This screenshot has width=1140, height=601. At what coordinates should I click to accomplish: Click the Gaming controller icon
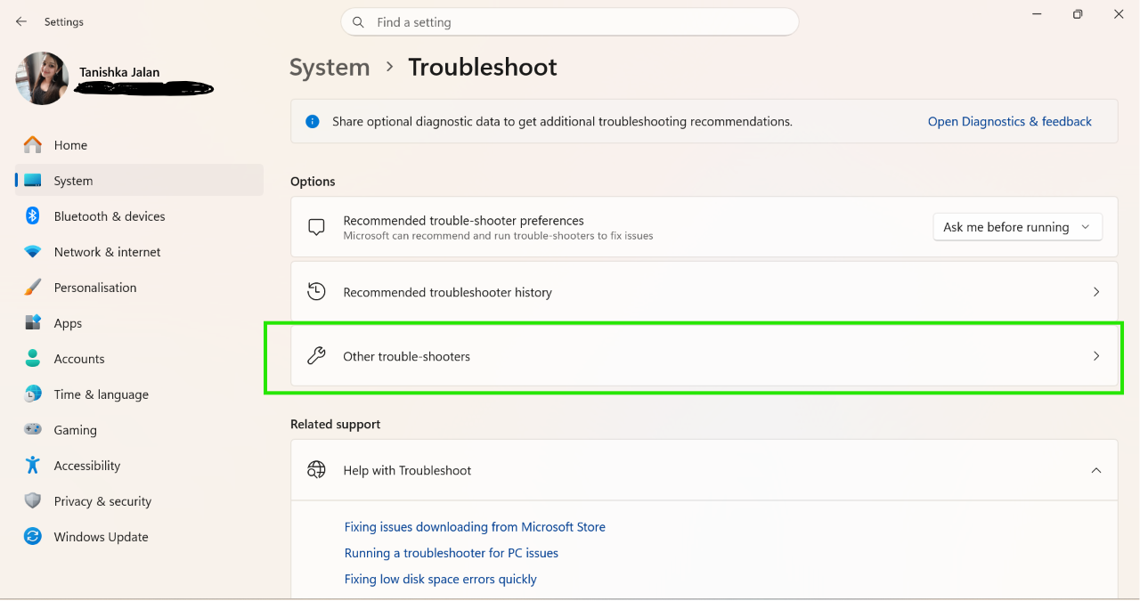(33, 429)
